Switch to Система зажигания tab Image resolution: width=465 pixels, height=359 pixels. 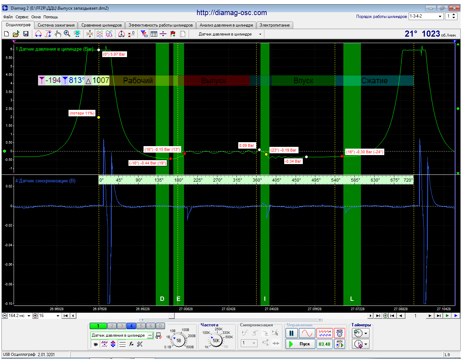[56, 25]
